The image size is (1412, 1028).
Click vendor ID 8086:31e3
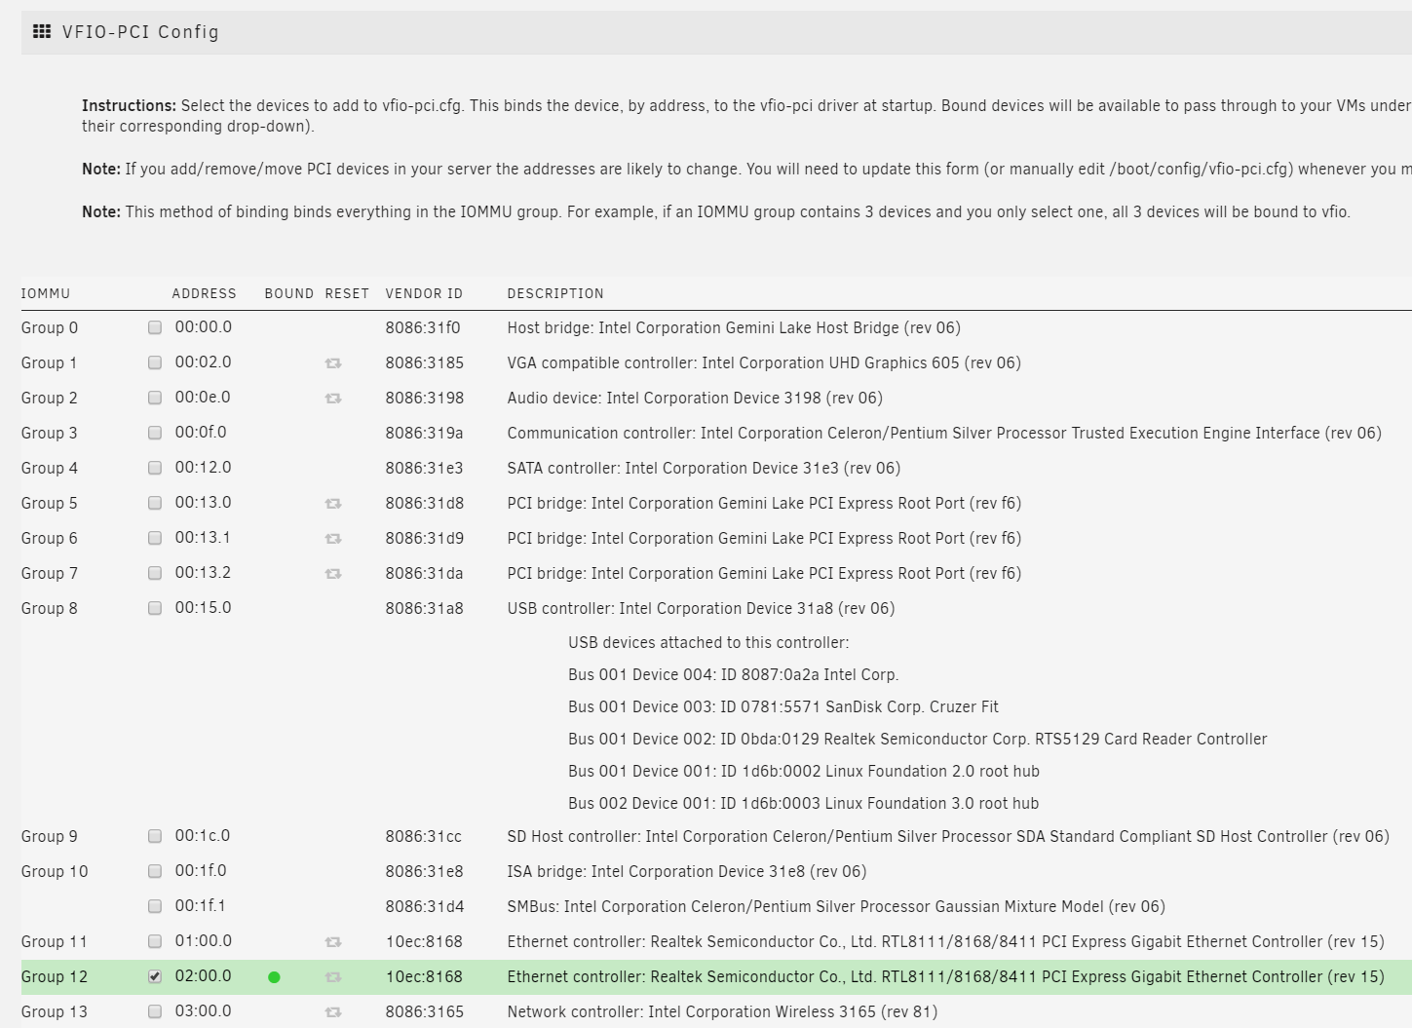[425, 469]
